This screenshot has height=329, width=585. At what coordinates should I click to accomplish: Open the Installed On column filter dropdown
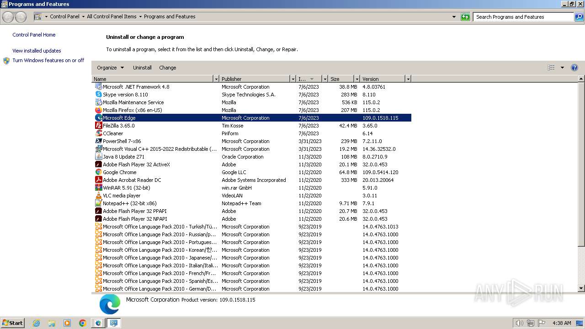pyautogui.click(x=325, y=79)
